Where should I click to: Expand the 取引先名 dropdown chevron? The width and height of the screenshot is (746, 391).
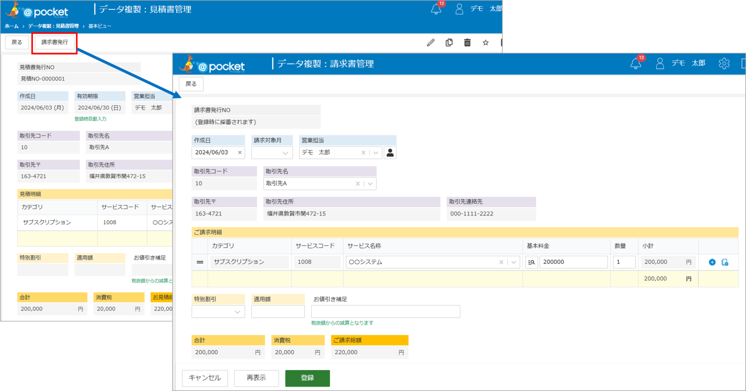click(370, 184)
